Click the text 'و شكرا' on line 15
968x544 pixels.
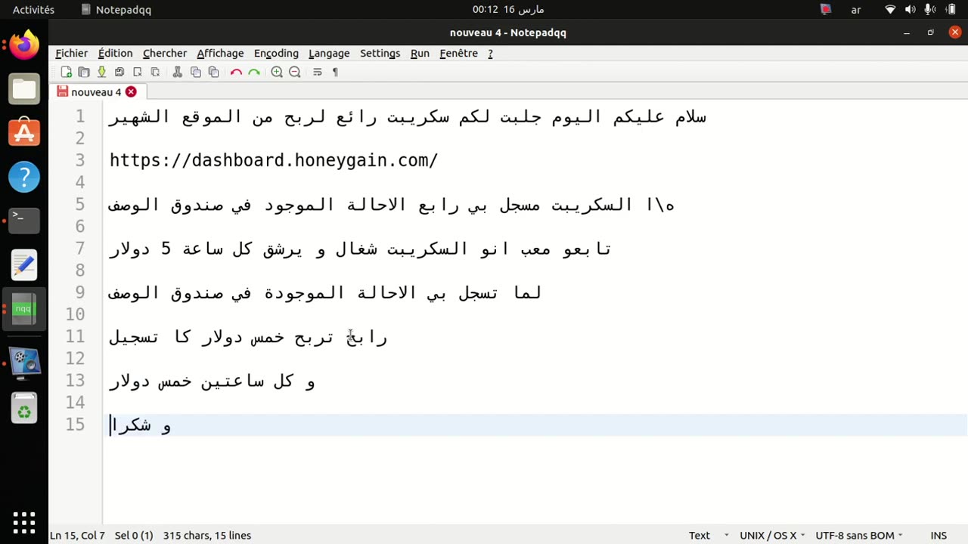coord(141,425)
